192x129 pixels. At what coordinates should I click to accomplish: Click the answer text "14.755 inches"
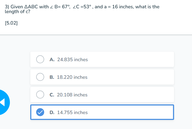[x=72, y=112]
